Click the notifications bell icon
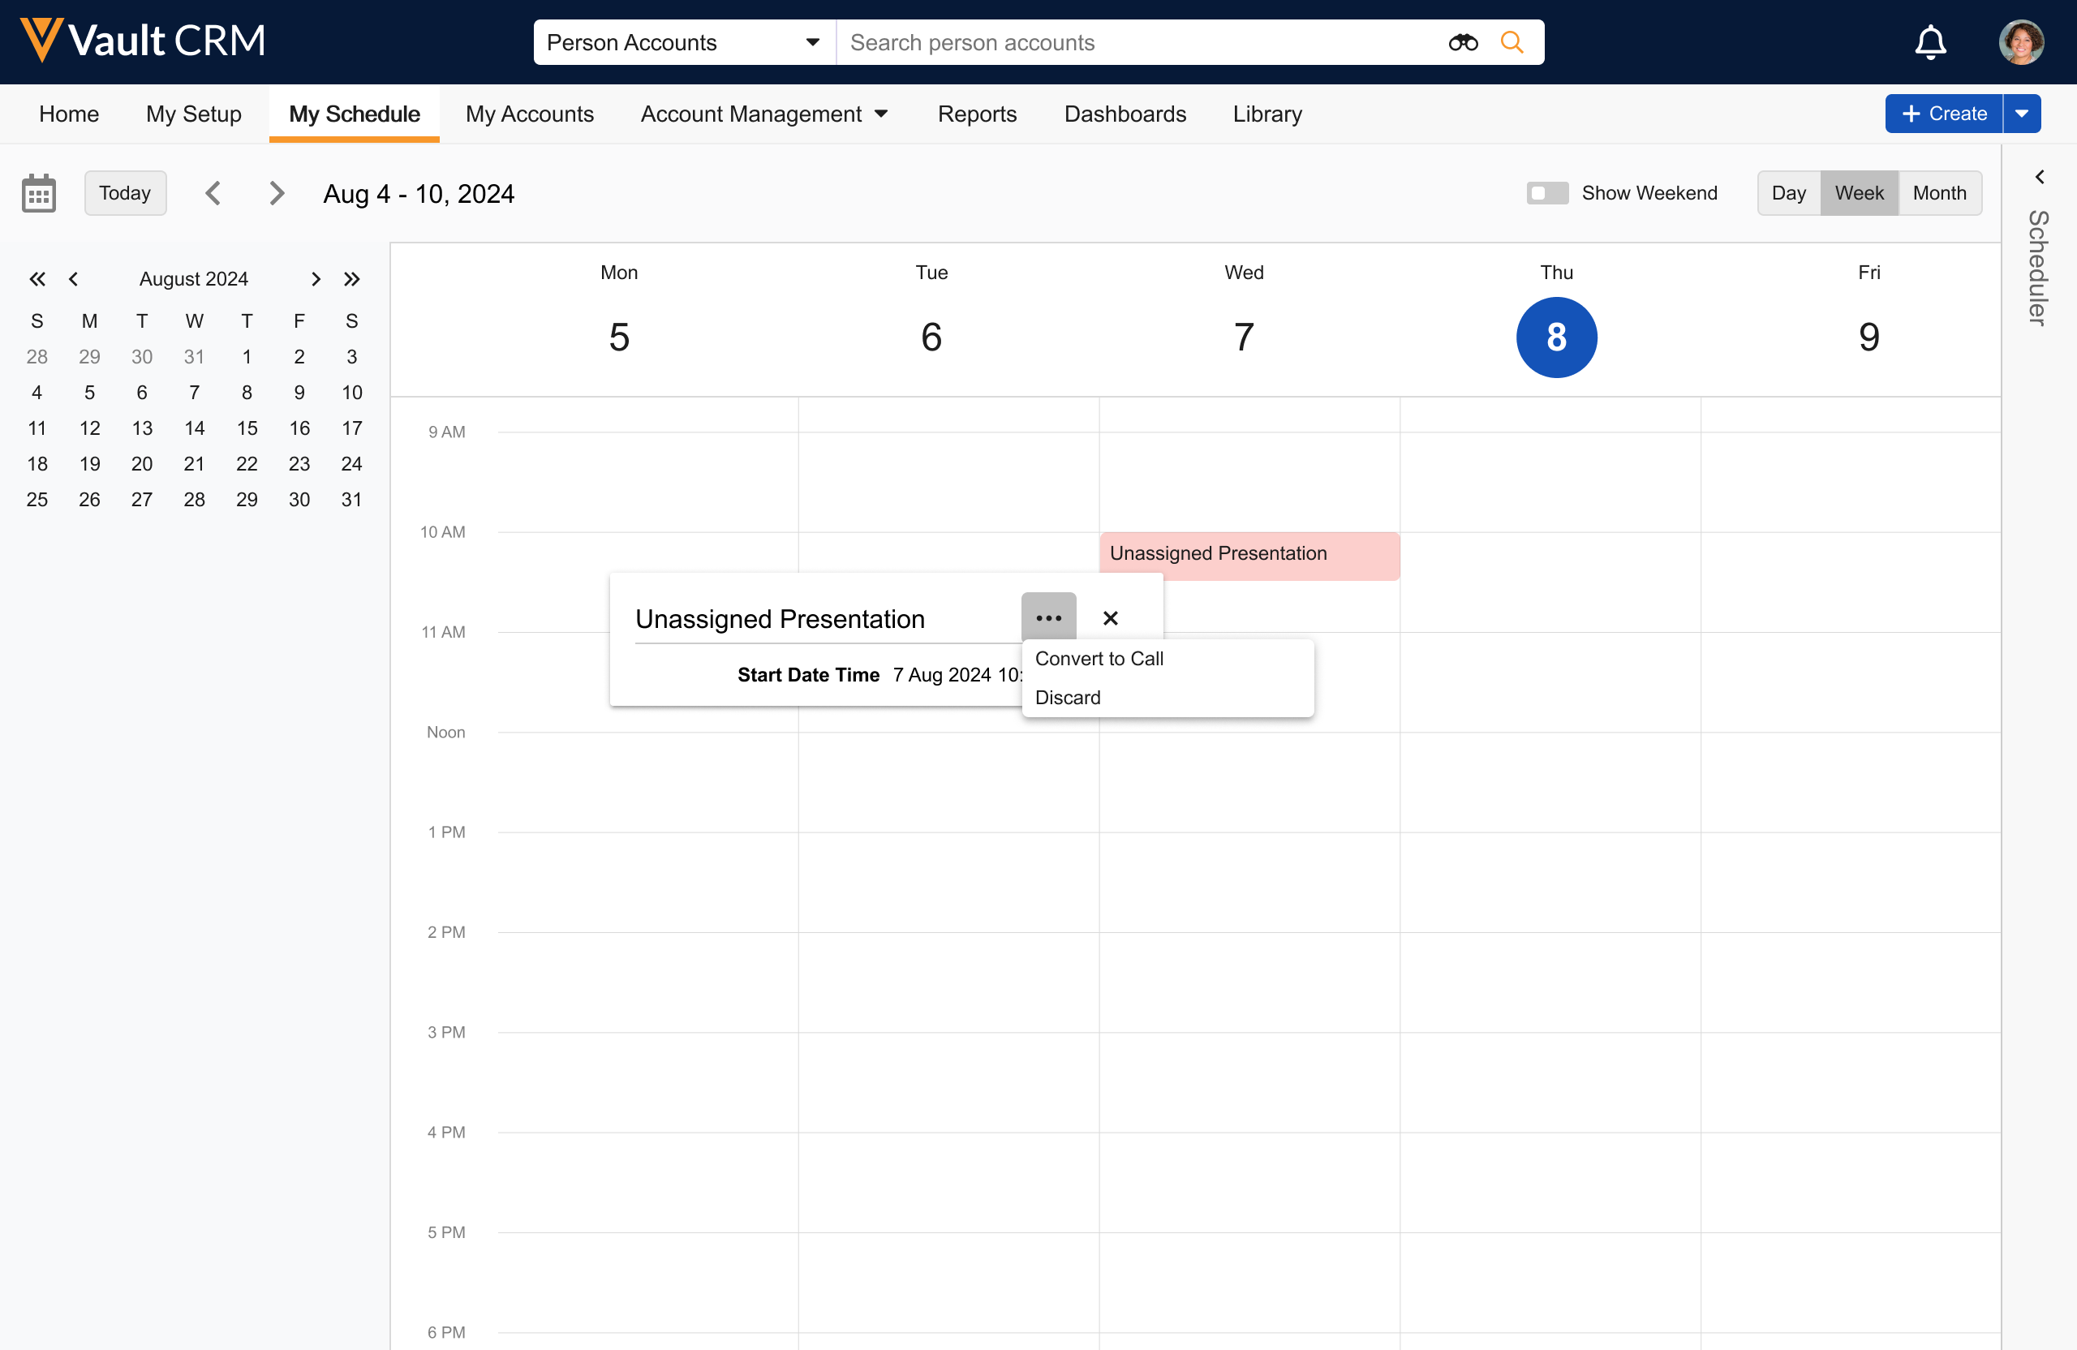 [1929, 42]
